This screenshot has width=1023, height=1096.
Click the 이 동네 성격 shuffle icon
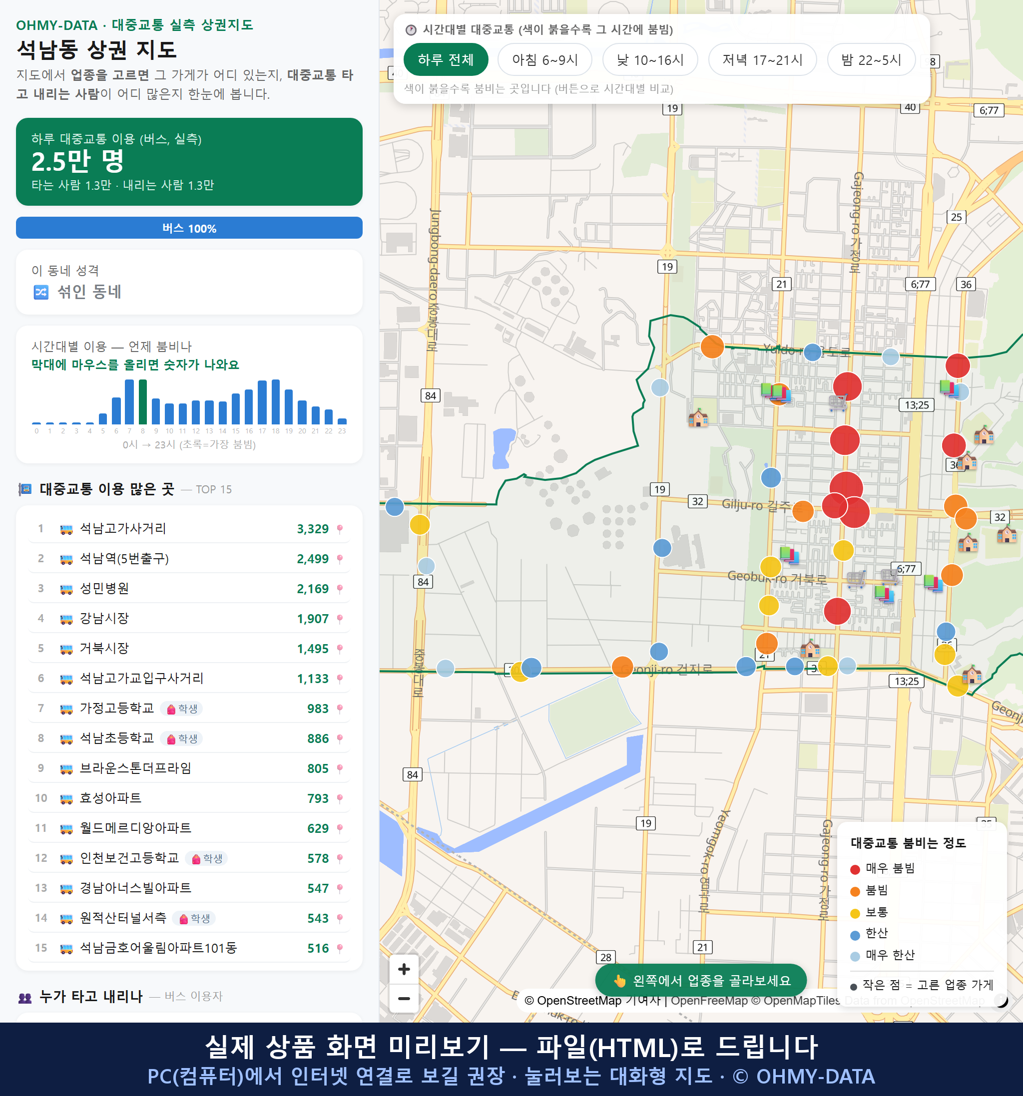41,292
